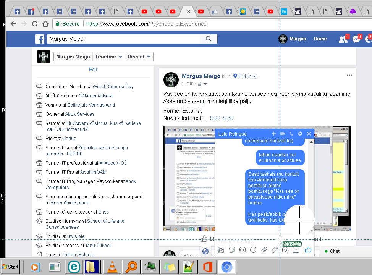
Task: Click the Facebook logo in blue bar
Action: 40,39
